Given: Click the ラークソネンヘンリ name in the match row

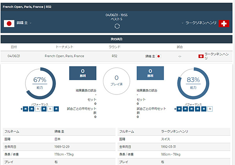Looking at the screenshot, I should tap(217, 56).
